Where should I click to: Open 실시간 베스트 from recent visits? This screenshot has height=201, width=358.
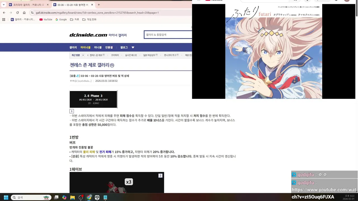[131, 55]
